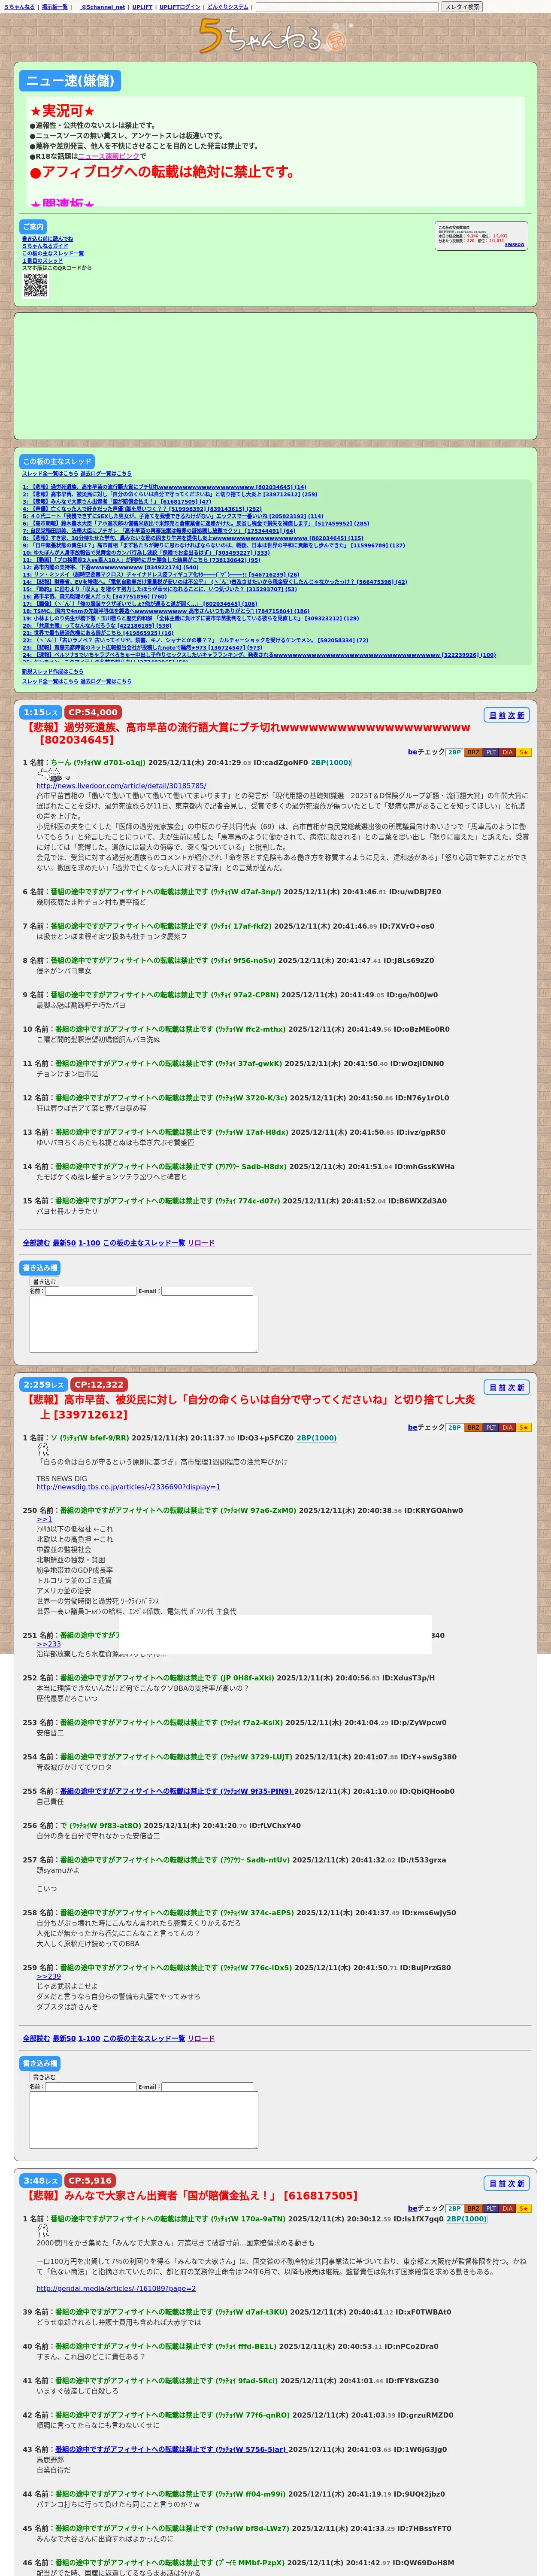This screenshot has width=551, height=2576.
Task: Open どんぐりシステム in the top bar
Action: pos(228,7)
